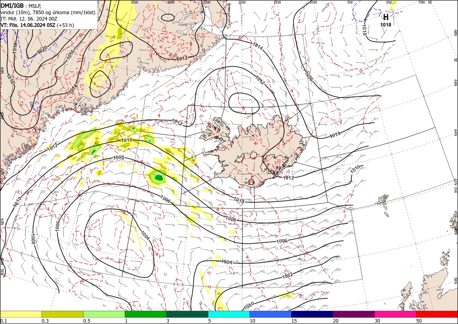Click the '1000' isobar label
458x324 pixels.
tap(249, 306)
